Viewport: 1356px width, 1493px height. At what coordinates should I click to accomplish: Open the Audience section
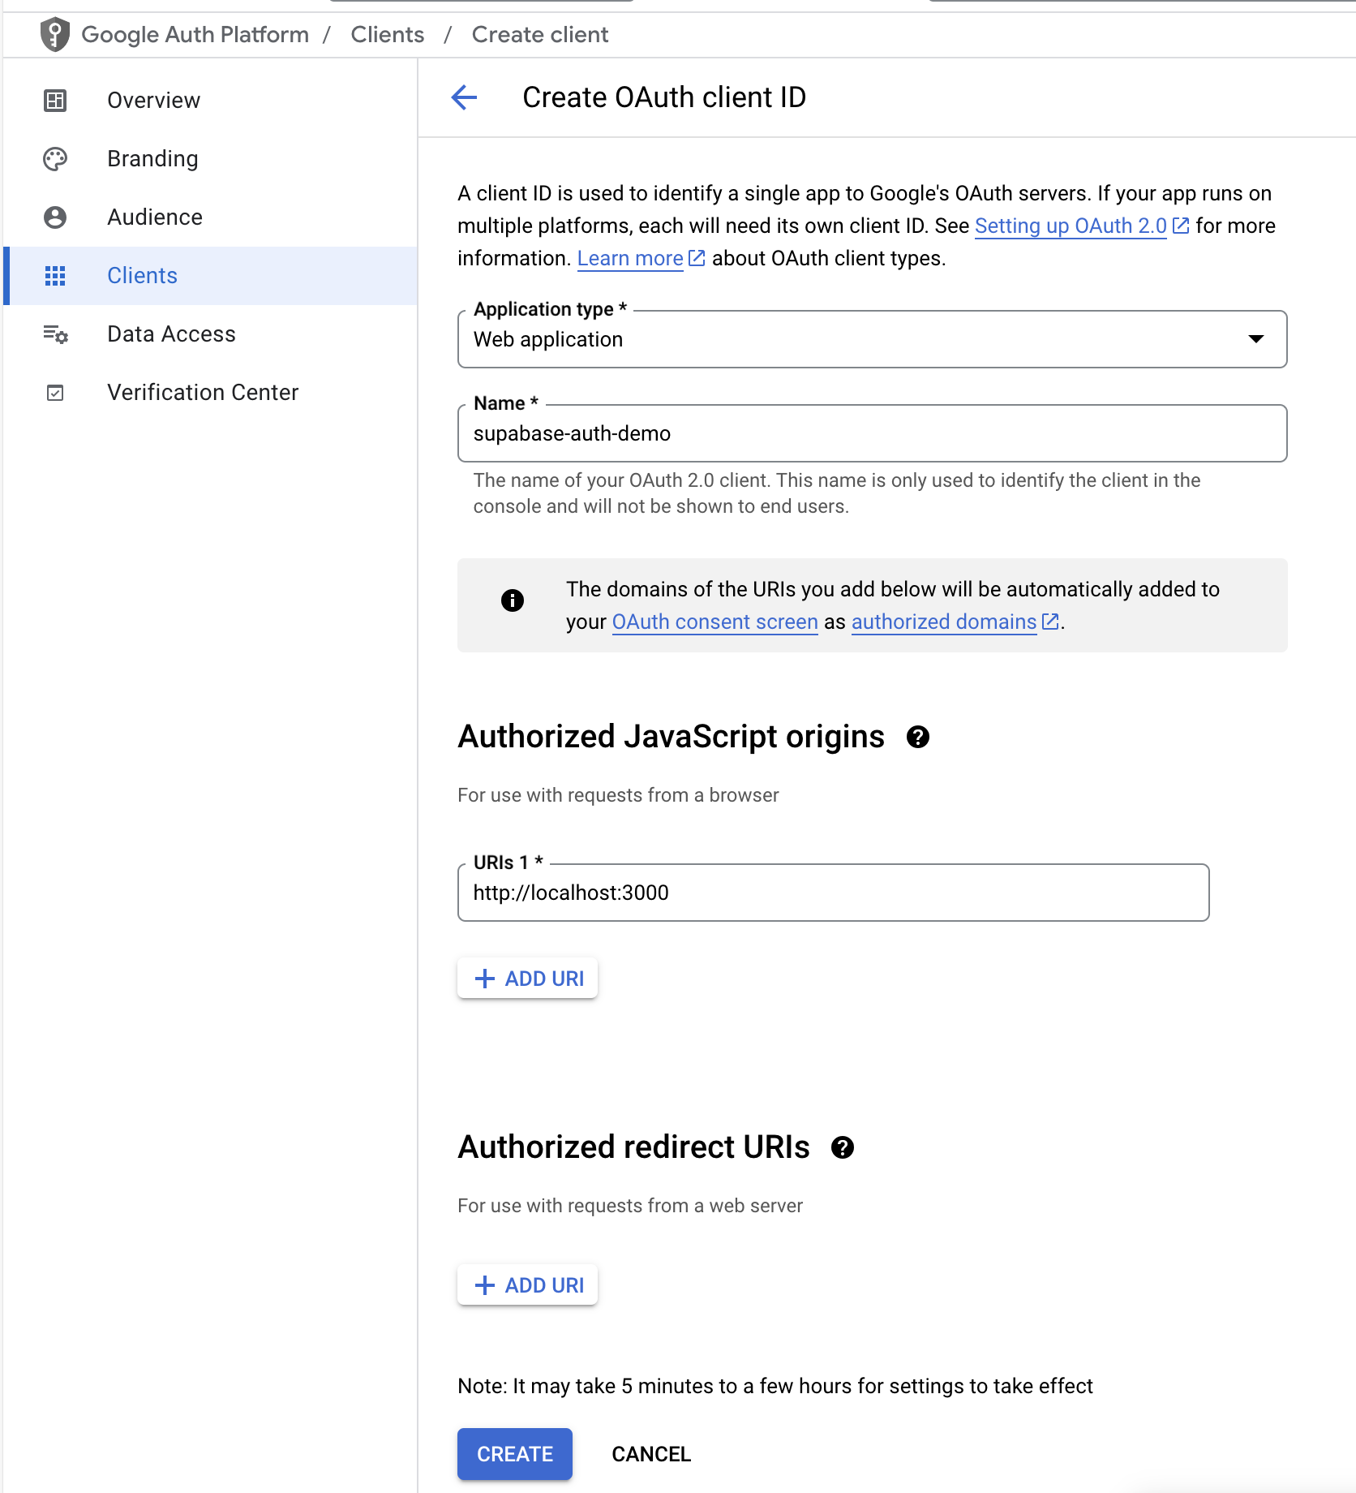click(211, 217)
